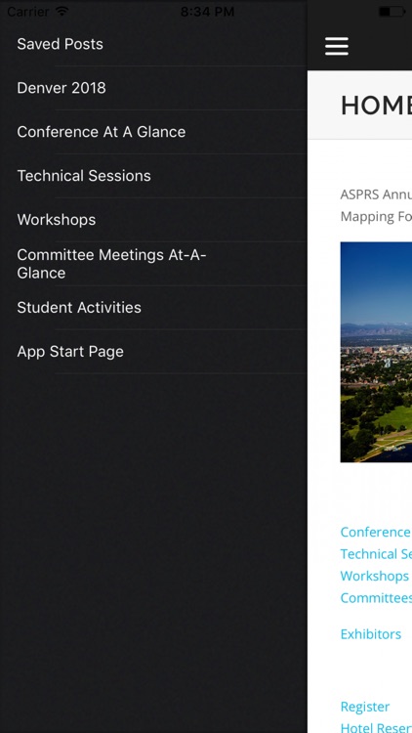Screen dimensions: 412x733
Task: Open the blue Workshops link on home page
Action: [x=374, y=576]
